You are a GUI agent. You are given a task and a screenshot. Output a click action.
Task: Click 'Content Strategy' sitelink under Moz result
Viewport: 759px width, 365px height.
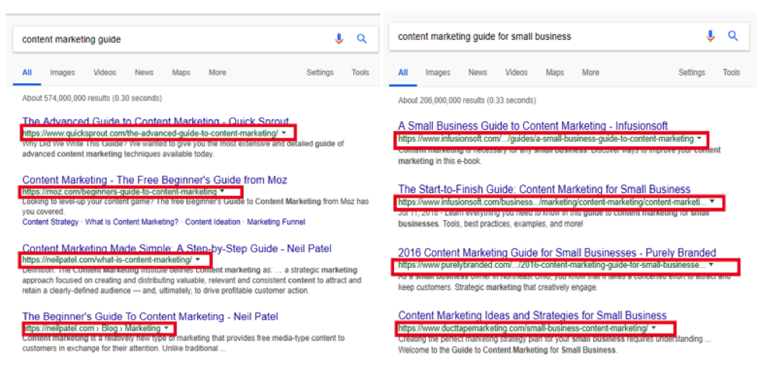pyautogui.click(x=51, y=222)
